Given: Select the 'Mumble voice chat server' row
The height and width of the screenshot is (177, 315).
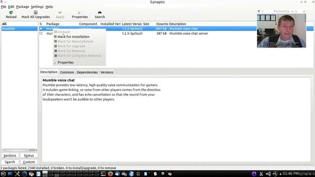Looking at the screenshot, I should pos(176,33).
